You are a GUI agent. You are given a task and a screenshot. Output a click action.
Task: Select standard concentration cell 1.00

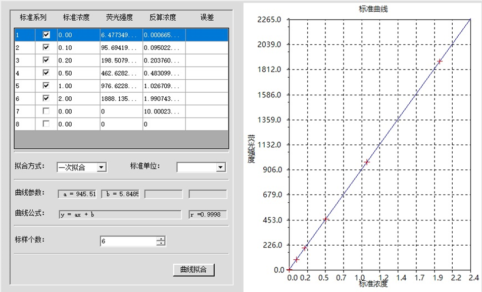(79, 86)
